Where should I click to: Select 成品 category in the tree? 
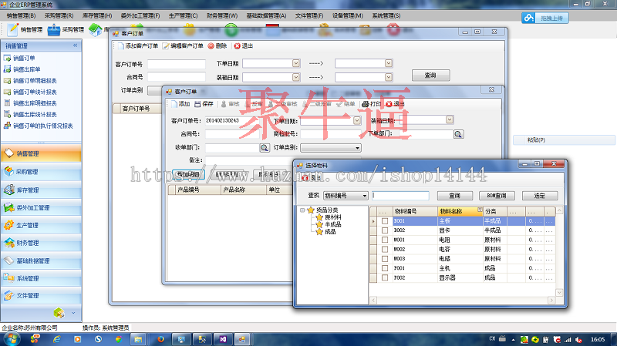330,232
